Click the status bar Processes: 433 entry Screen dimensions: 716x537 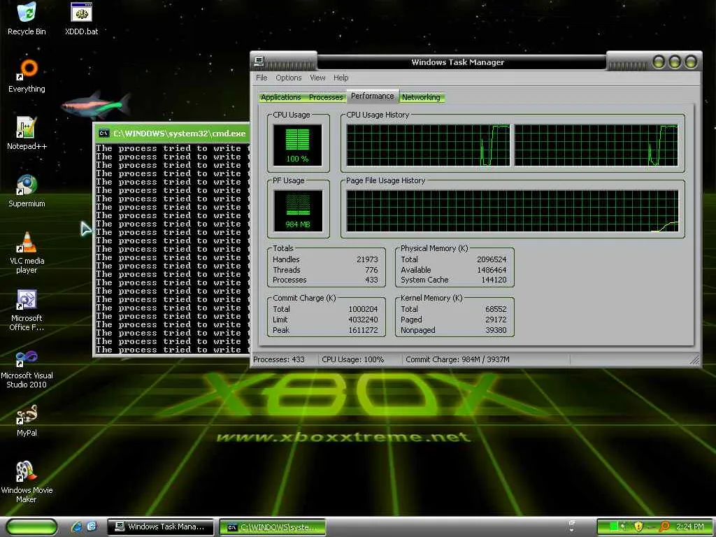tap(278, 359)
